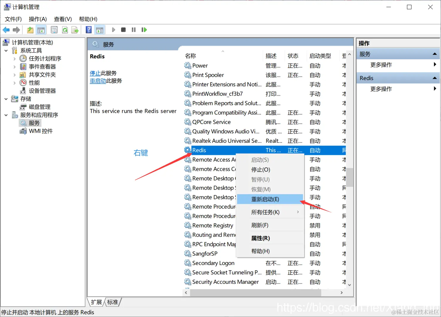Image resolution: width=441 pixels, height=317 pixels.
Task: Click gear icon of QPCore Service row
Action: 187,122
